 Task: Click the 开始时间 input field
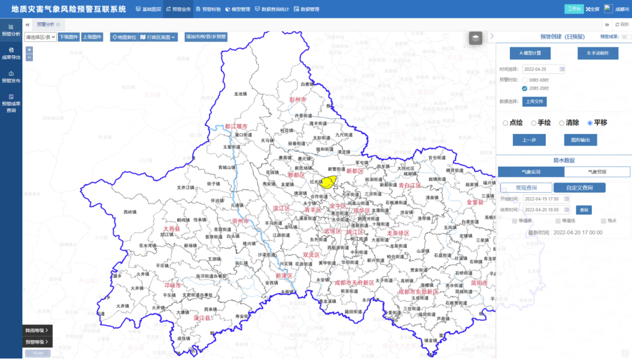point(547,199)
